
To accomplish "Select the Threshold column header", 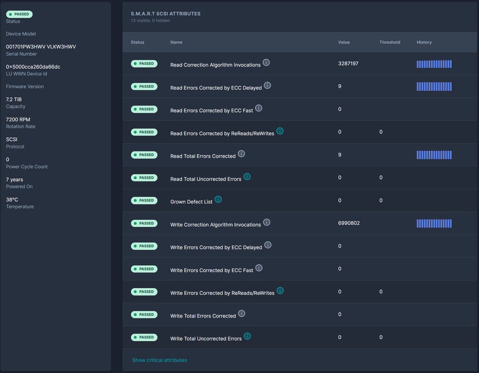I will tap(390, 42).
